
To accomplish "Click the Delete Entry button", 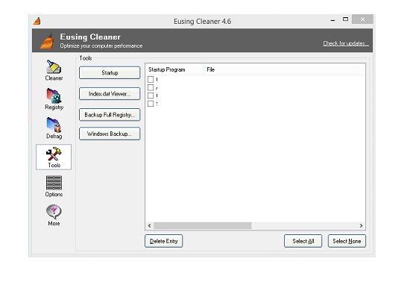I will tap(164, 241).
